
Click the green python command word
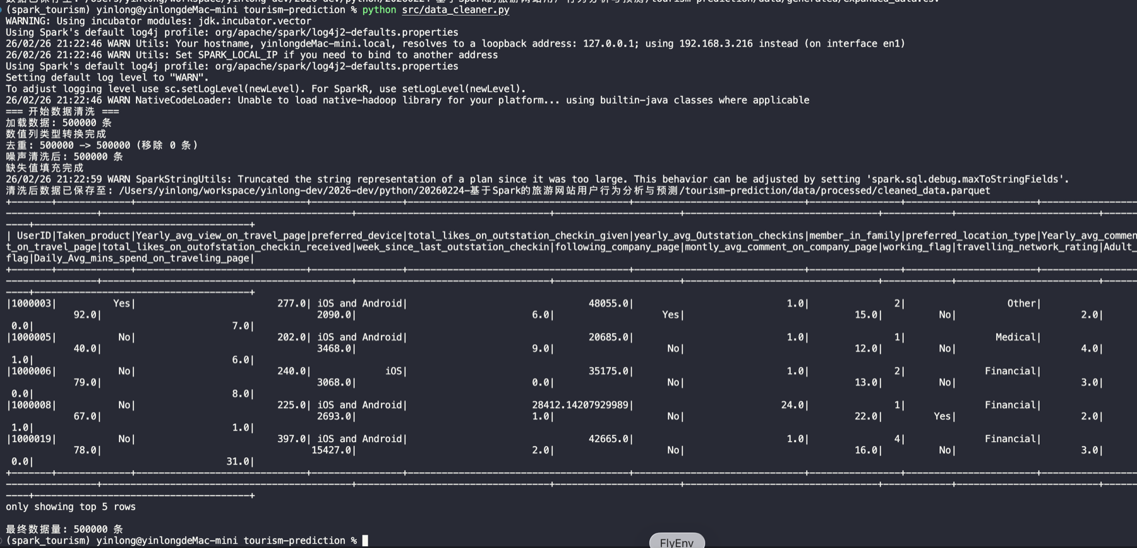tap(379, 10)
